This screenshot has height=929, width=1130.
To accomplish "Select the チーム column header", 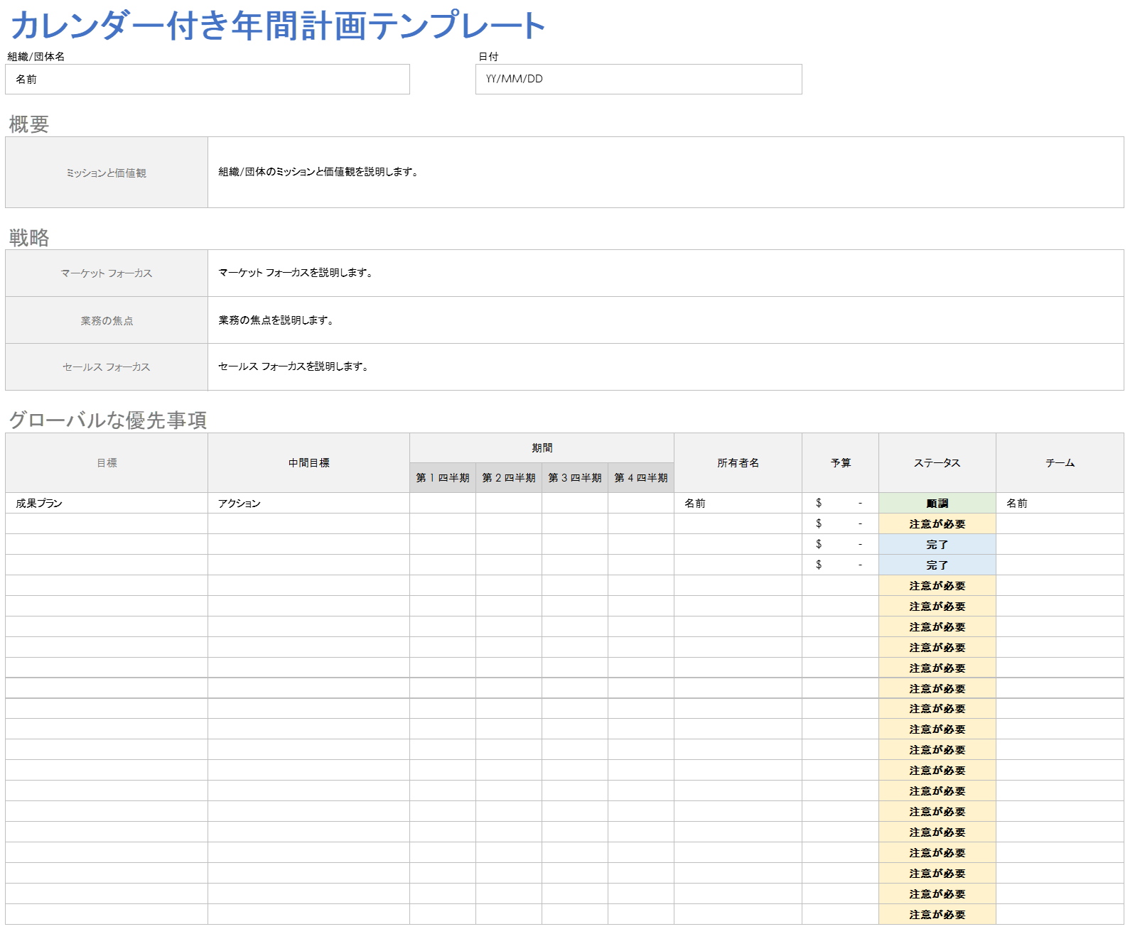I will click(1060, 463).
